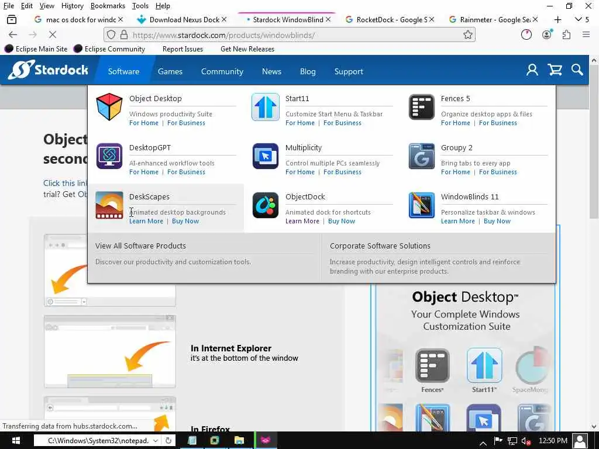Click DeskScapes Learn More link
The image size is (599, 449).
coord(146,221)
